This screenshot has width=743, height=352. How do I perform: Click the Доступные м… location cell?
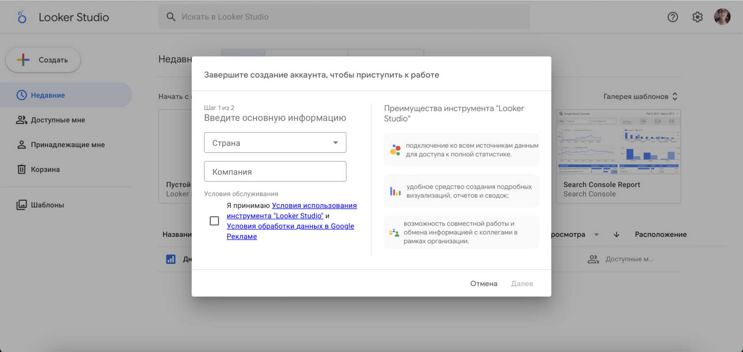click(629, 259)
